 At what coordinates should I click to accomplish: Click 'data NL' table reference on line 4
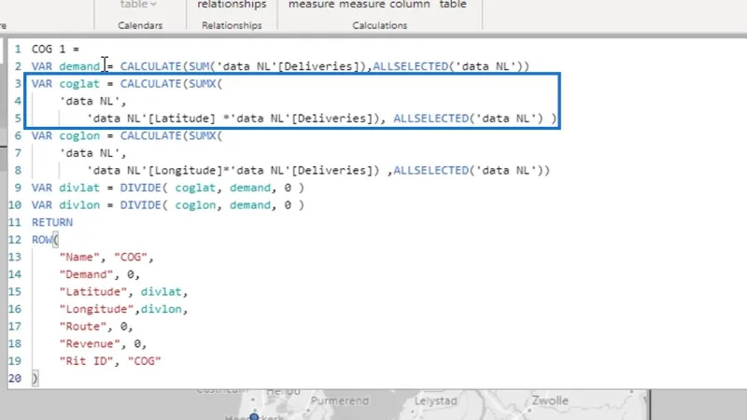point(90,101)
